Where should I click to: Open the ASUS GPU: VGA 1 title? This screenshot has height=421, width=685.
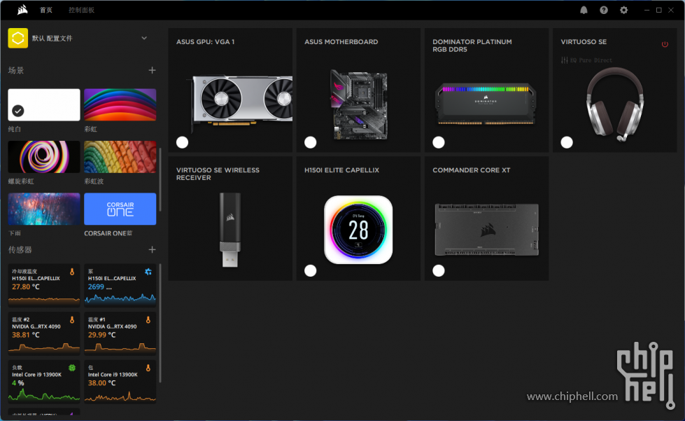click(x=205, y=42)
